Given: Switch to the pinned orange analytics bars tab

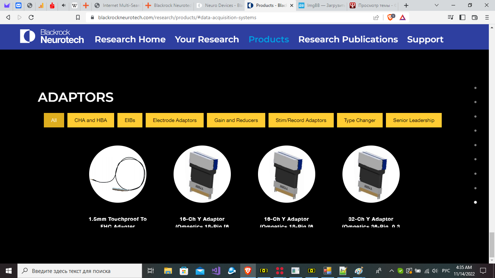Looking at the screenshot, I should click(41, 5).
